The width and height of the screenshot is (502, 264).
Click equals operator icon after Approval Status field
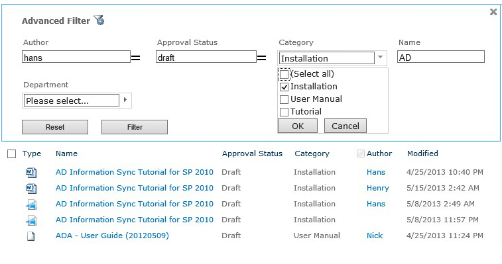click(x=261, y=58)
